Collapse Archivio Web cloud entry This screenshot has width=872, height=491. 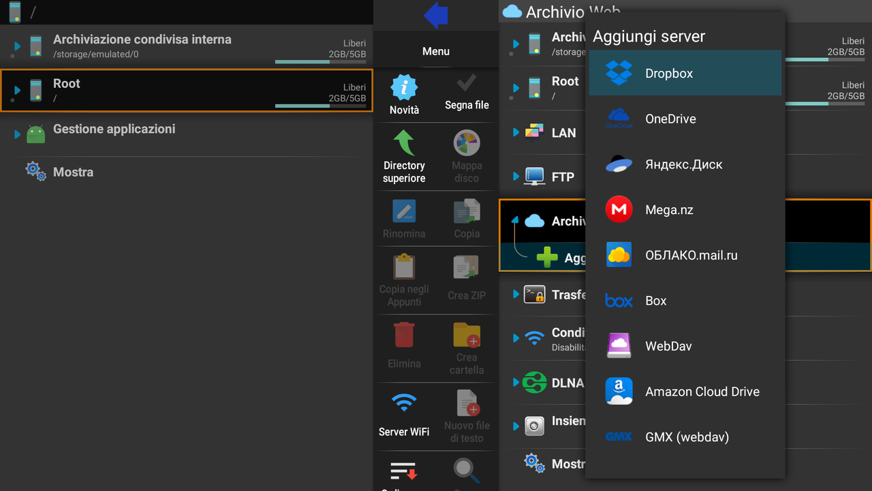coord(516,220)
